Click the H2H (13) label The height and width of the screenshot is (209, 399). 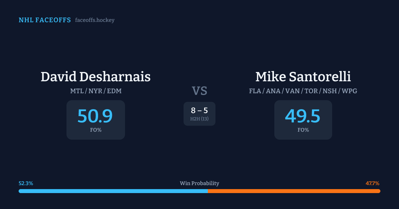click(199, 119)
